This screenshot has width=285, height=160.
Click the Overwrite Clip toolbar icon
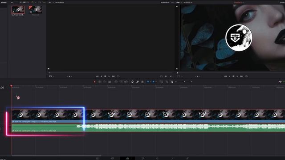coord(121,82)
